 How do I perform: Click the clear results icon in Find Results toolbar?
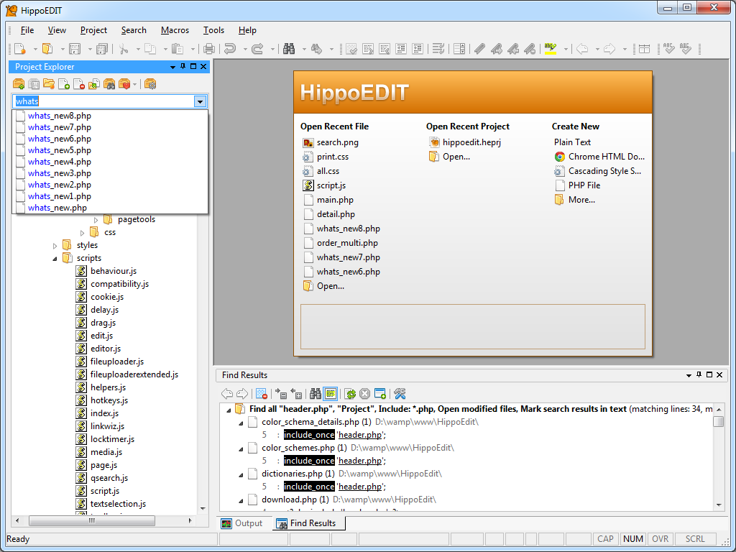[262, 393]
